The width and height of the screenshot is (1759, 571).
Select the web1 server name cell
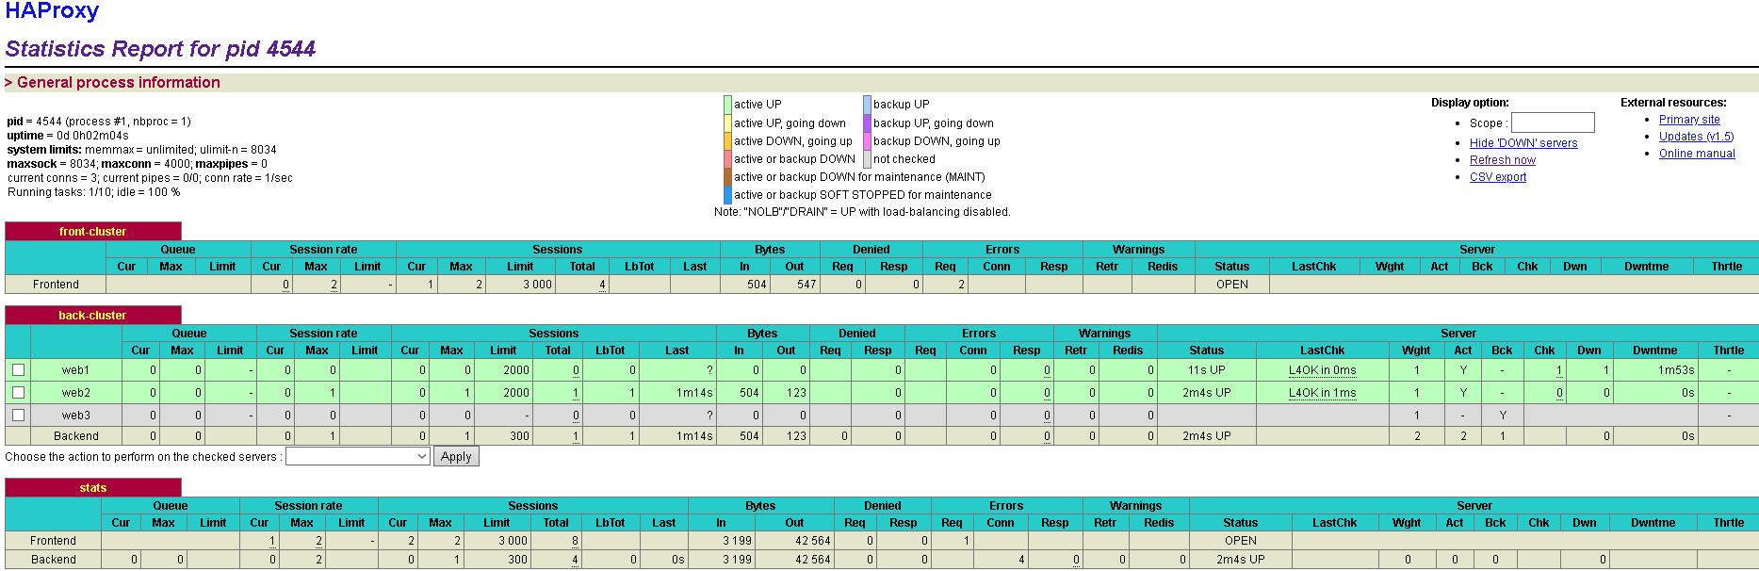click(x=75, y=370)
